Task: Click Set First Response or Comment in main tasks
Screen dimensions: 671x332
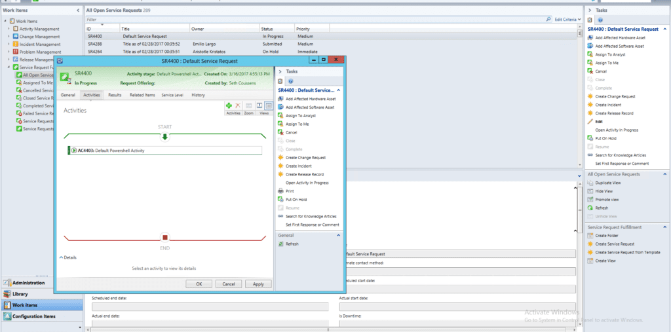Action: (622, 164)
